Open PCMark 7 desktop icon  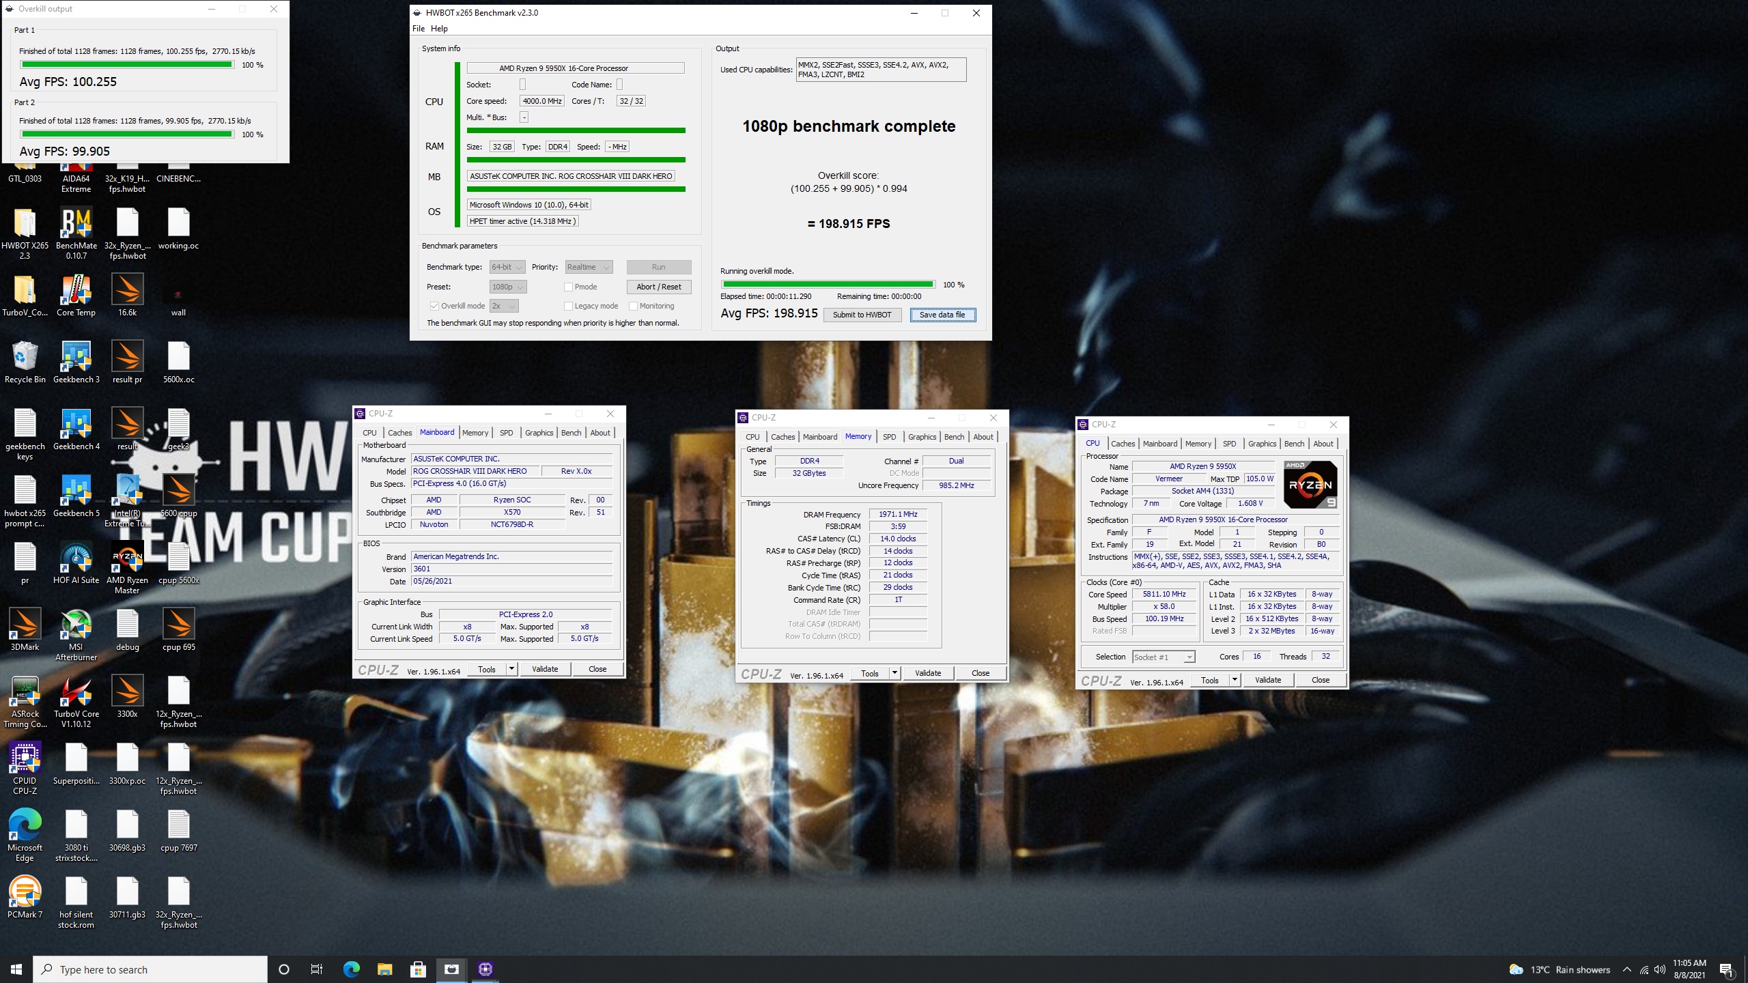[x=25, y=897]
